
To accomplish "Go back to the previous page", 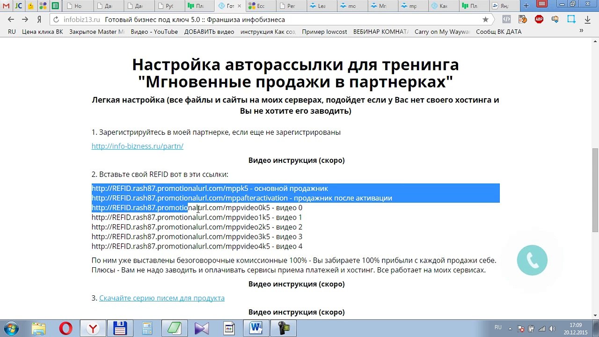I will (11, 20).
